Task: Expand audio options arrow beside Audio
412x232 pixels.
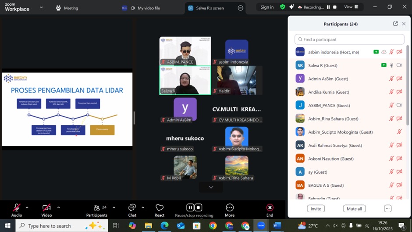Action: 27,207
